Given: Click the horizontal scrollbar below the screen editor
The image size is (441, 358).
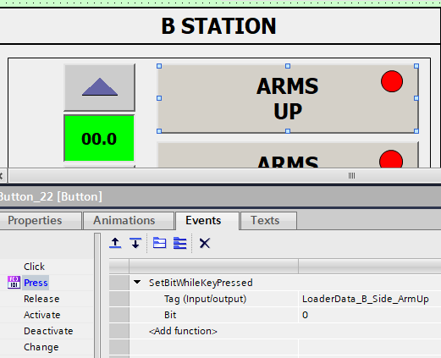Looking at the screenshot, I should [225, 176].
